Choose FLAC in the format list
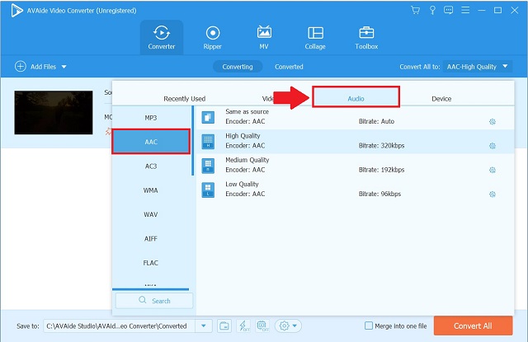Screen dimensions: 528x342 pyautogui.click(x=151, y=263)
